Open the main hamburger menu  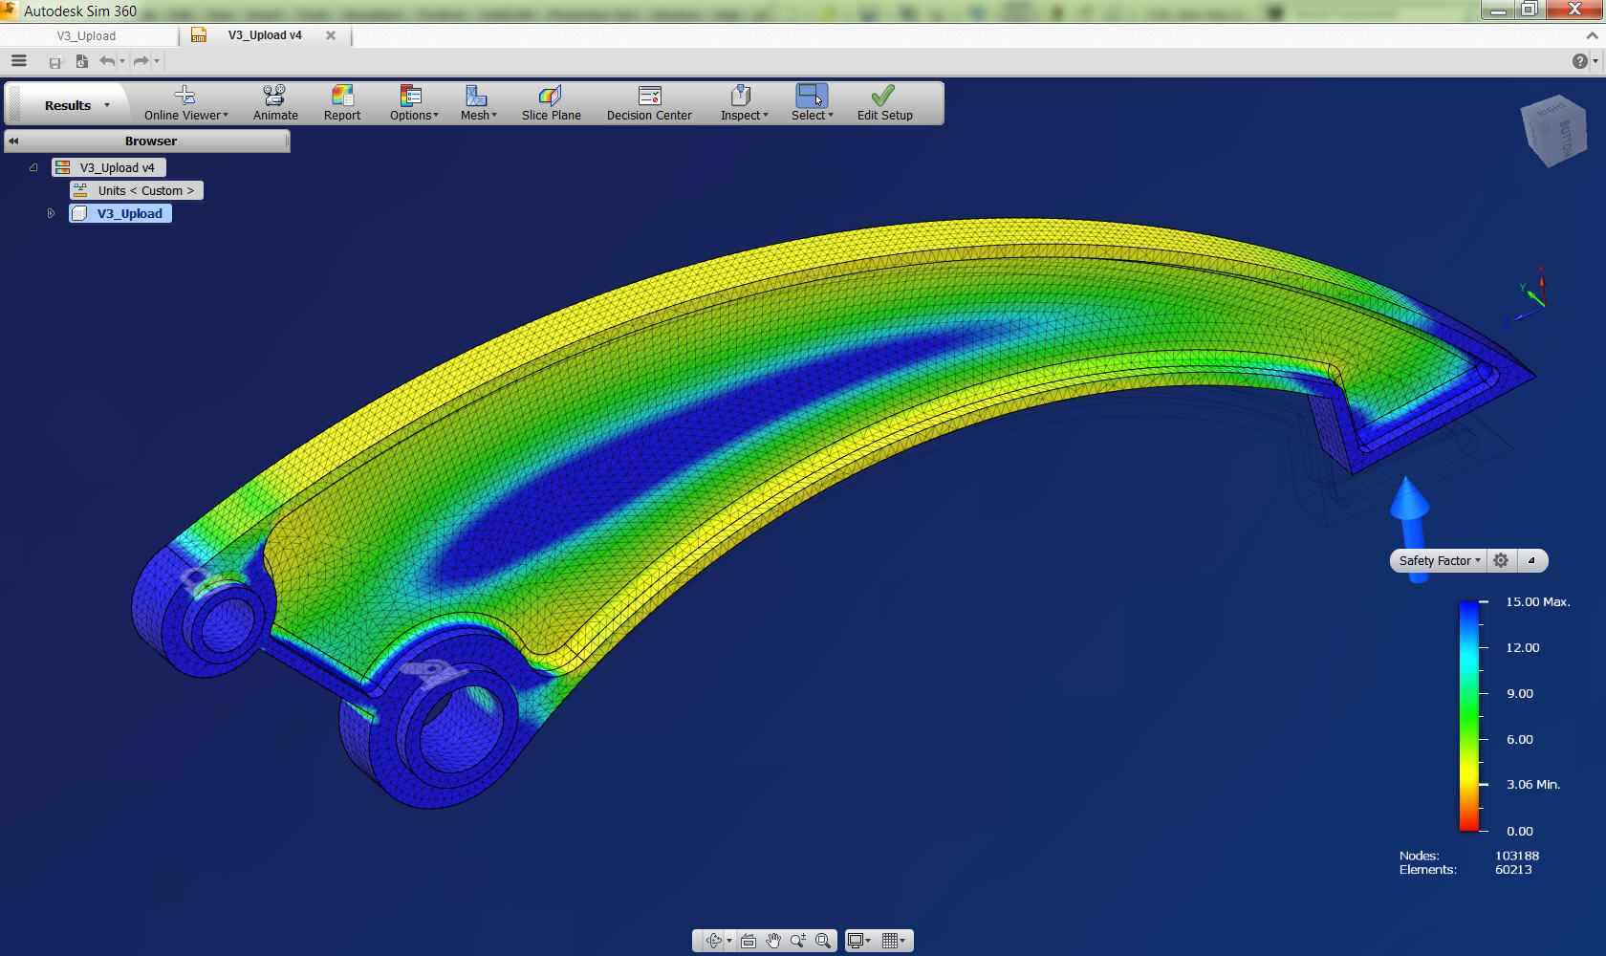pos(19,61)
